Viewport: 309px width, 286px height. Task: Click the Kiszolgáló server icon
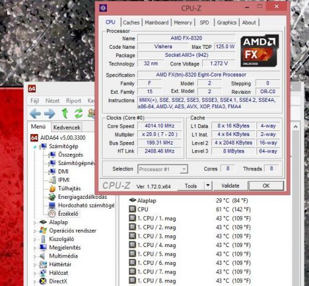click(43, 239)
